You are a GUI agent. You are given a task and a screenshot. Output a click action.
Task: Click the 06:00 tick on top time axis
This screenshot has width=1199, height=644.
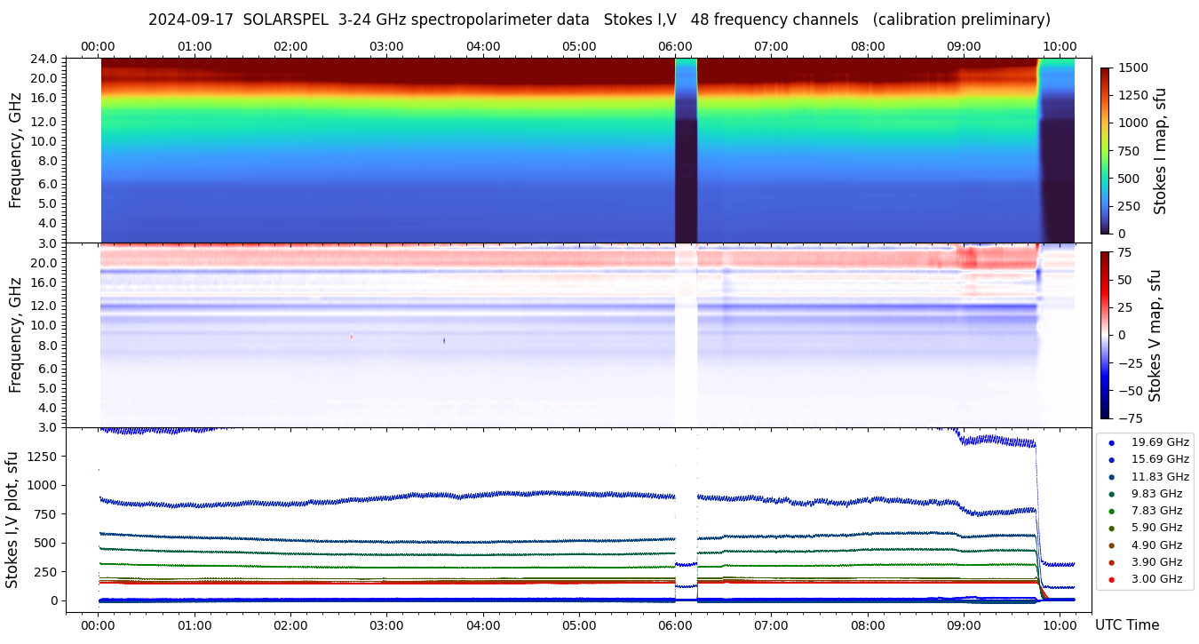(x=675, y=46)
